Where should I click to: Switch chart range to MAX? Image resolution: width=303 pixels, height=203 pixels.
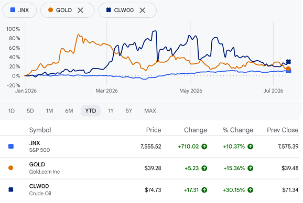coord(150,111)
